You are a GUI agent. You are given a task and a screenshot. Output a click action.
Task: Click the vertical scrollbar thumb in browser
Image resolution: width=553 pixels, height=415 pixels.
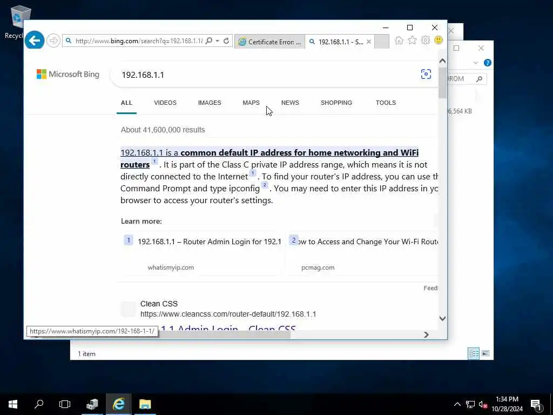click(x=443, y=82)
